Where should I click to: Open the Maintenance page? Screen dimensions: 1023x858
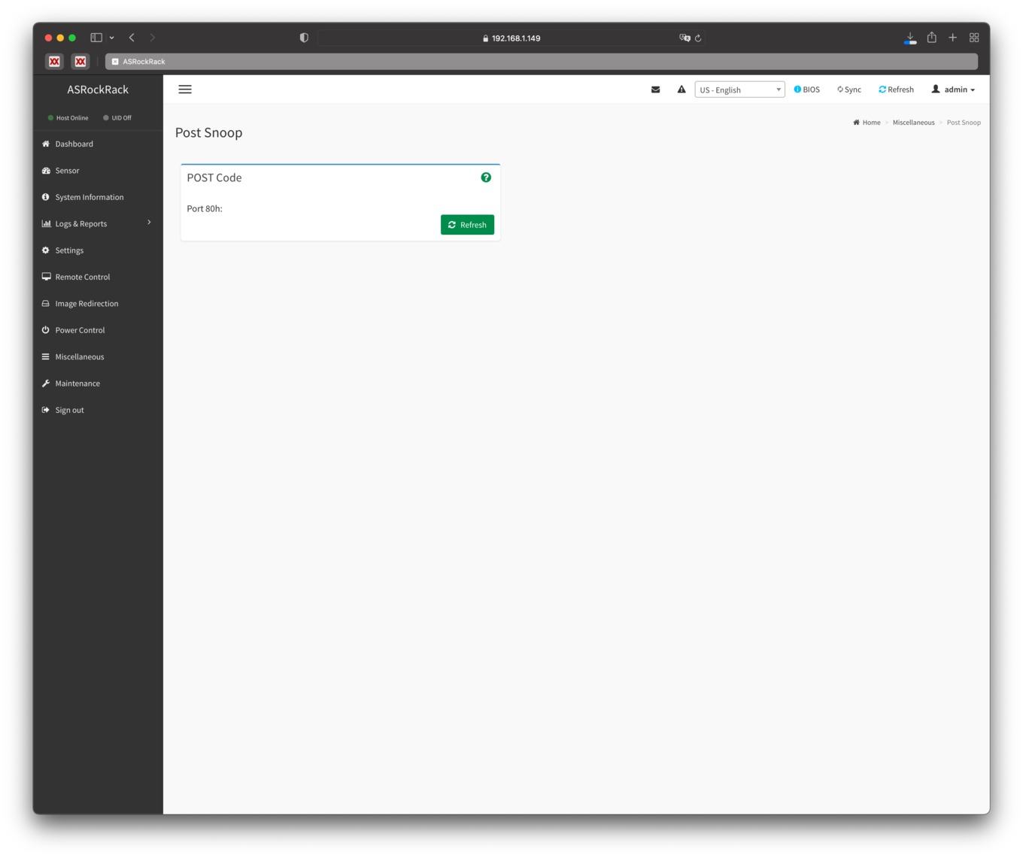point(77,384)
